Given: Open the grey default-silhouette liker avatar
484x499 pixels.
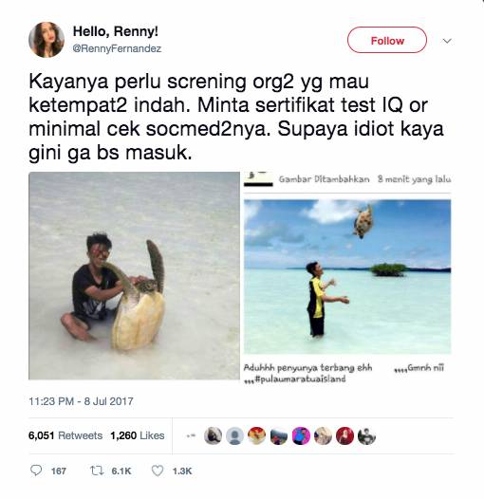Looking at the screenshot, I should (x=234, y=435).
